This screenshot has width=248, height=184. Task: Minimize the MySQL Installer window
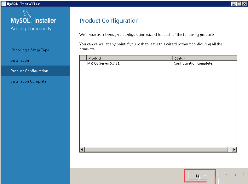point(234,4)
